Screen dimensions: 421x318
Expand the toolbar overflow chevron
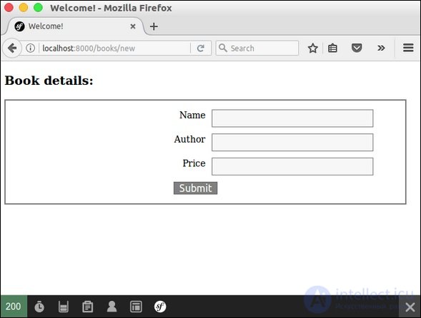click(x=381, y=48)
